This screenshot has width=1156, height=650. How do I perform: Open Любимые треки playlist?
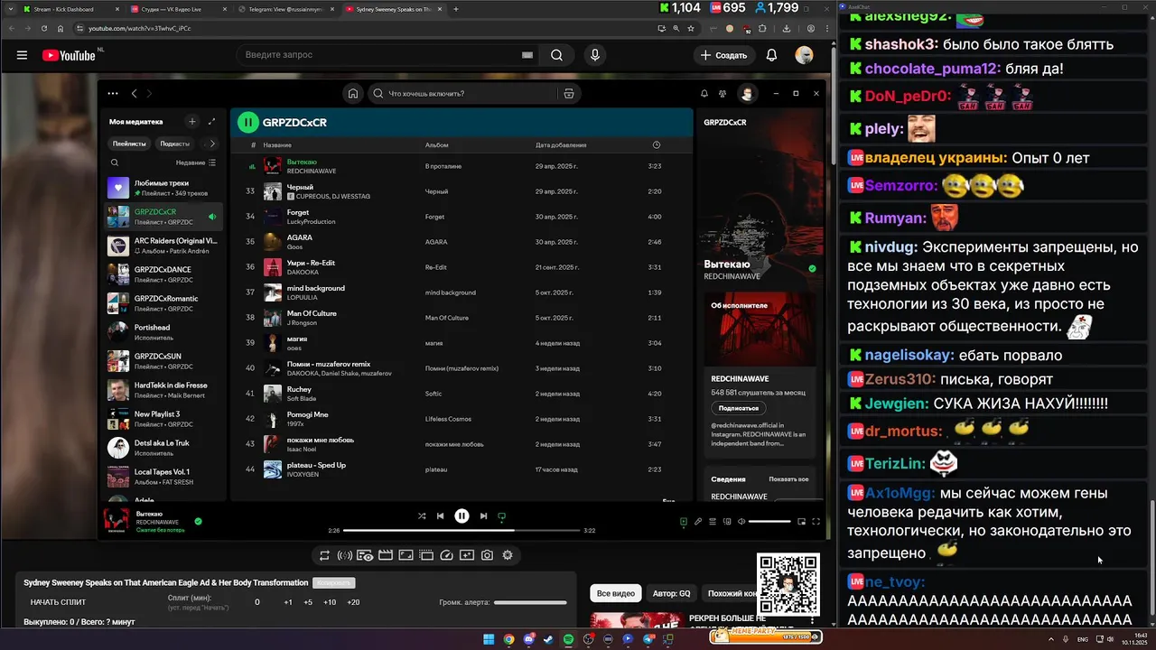click(163, 188)
